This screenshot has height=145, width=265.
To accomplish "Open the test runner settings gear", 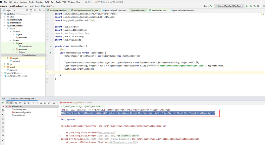I will tap(54, 103).
